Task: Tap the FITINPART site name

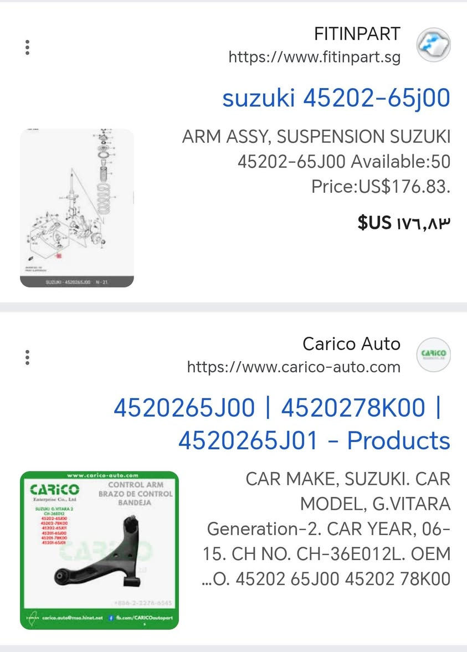Action: [x=357, y=34]
